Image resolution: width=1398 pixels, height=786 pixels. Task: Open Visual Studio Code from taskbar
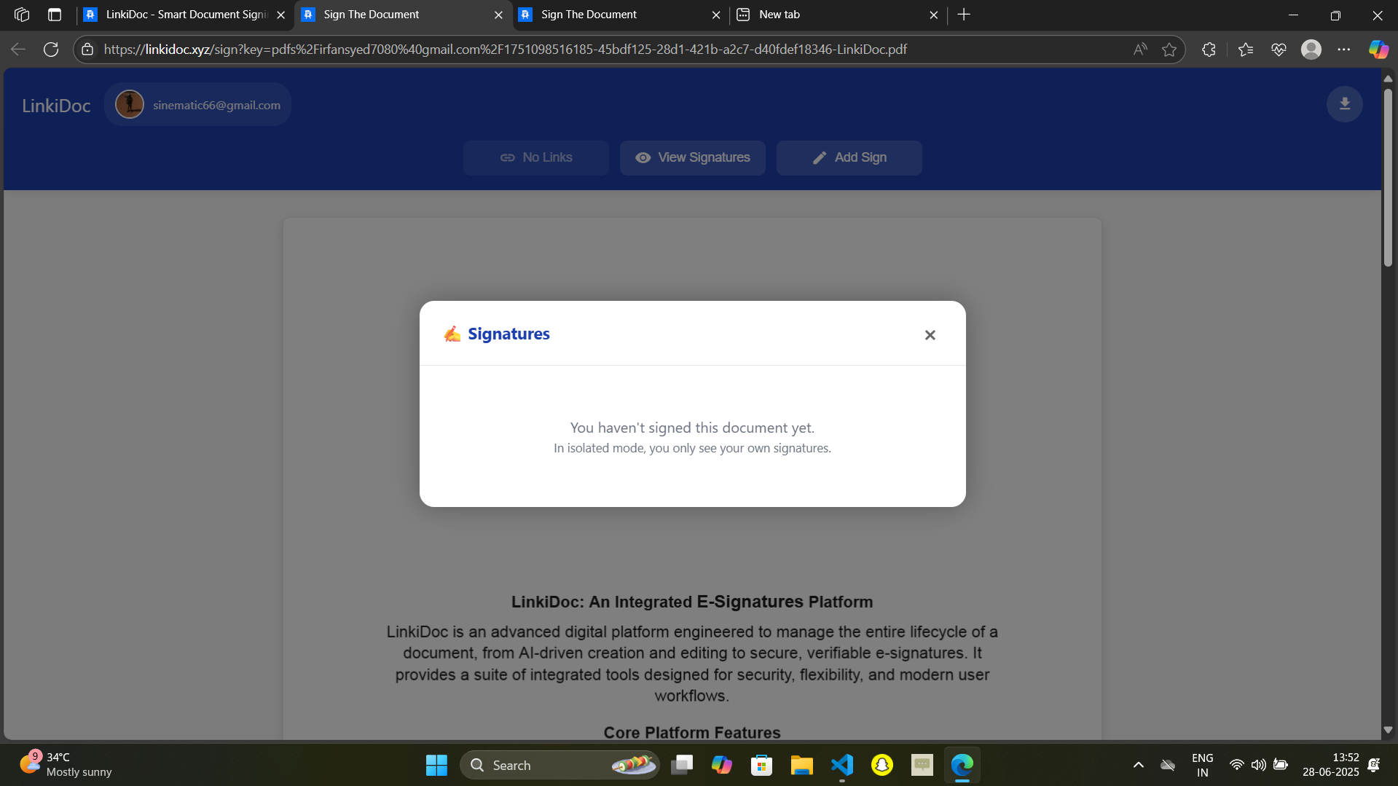pyautogui.click(x=841, y=765)
